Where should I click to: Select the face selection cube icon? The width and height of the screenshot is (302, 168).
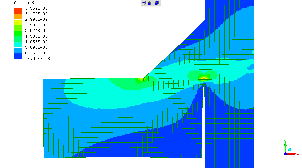click(150, 3)
